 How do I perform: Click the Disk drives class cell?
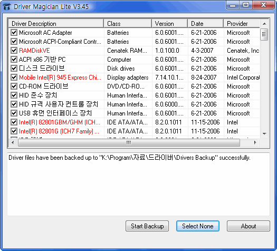(121, 69)
